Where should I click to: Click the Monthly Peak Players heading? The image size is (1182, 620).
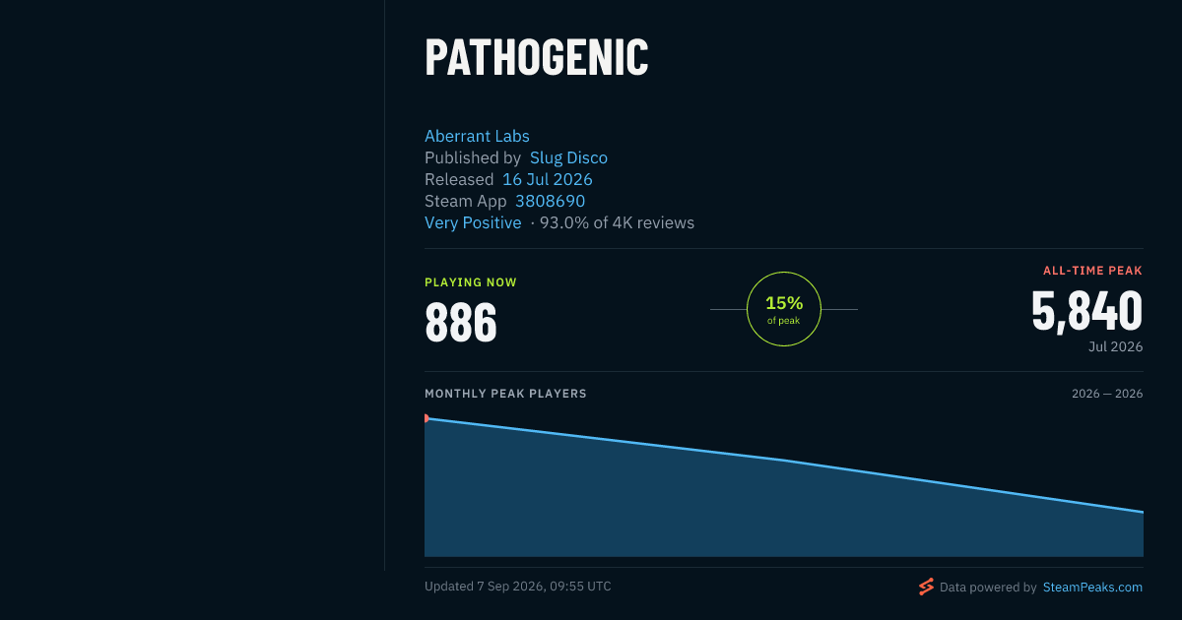[x=505, y=394]
